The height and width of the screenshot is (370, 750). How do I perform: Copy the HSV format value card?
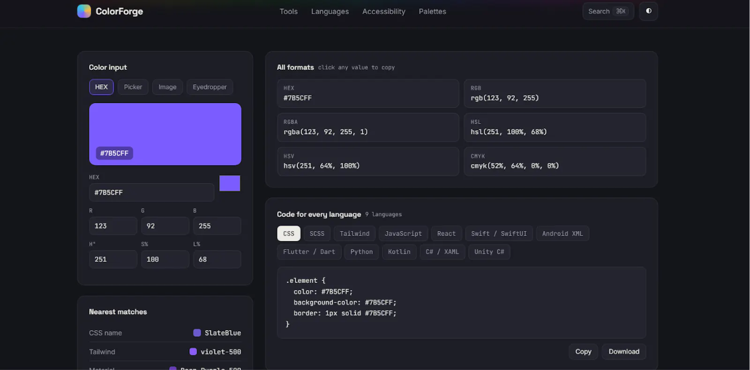(368, 162)
